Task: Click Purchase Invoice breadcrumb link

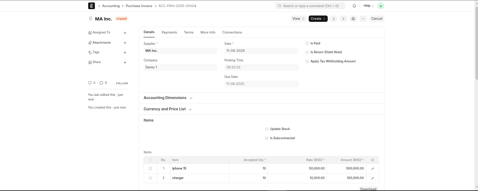Action: tap(139, 6)
